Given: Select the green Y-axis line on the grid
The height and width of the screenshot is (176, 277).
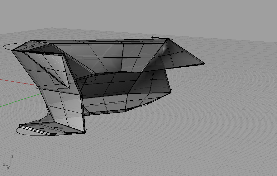Looking at the screenshot, I should point(21,100).
